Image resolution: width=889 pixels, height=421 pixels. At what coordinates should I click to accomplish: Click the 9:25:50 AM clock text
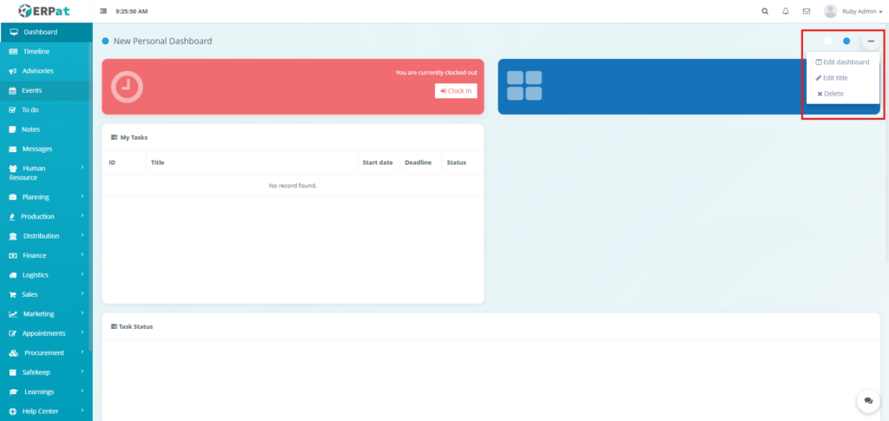coord(132,11)
